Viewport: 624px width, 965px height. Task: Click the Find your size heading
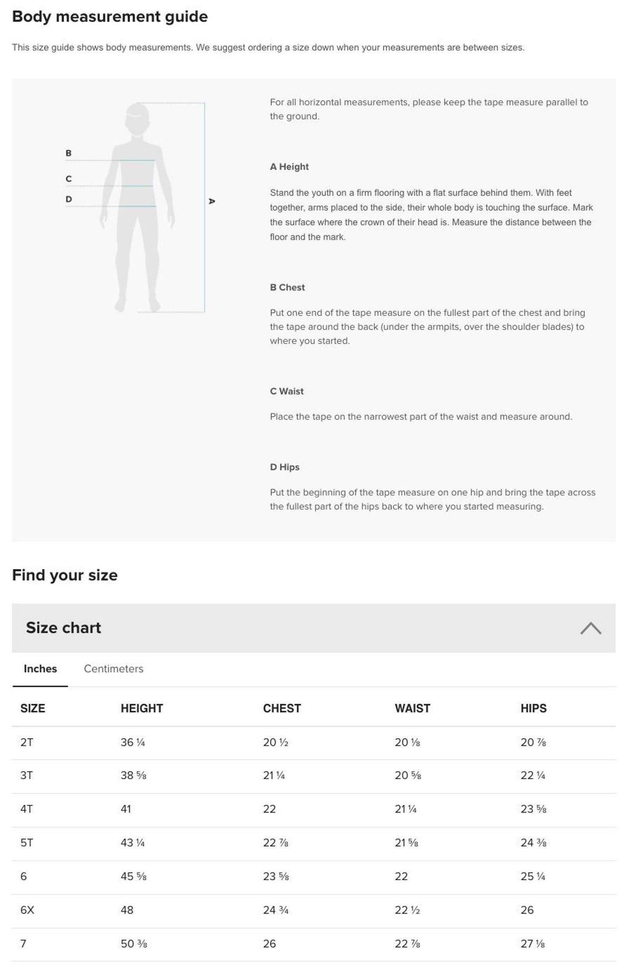coord(65,575)
